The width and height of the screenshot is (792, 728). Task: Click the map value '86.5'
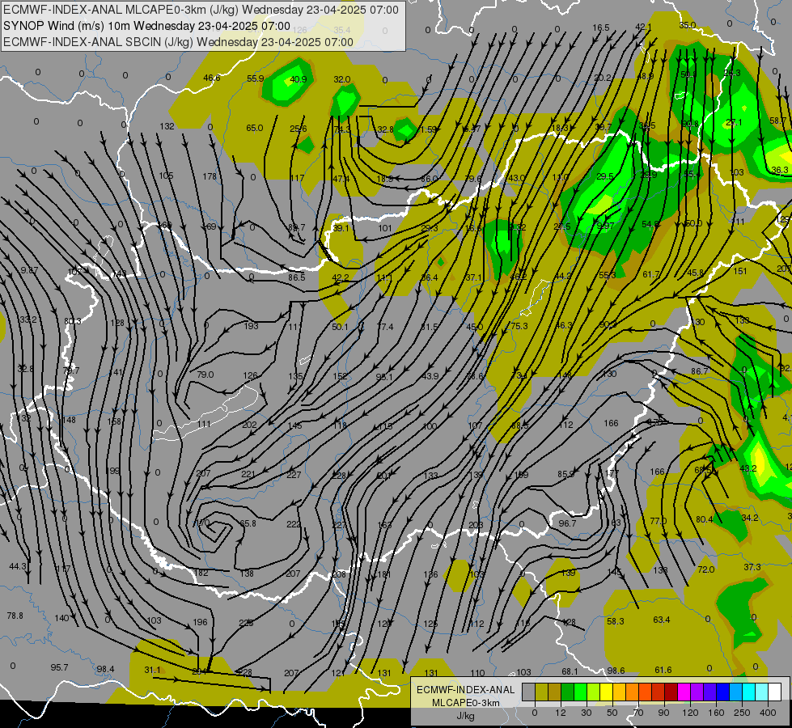(297, 277)
